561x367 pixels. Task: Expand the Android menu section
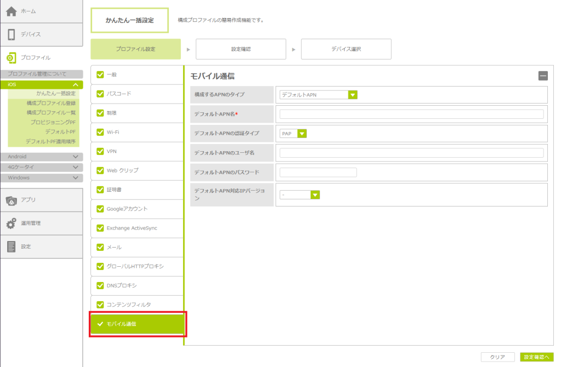[x=76, y=157]
